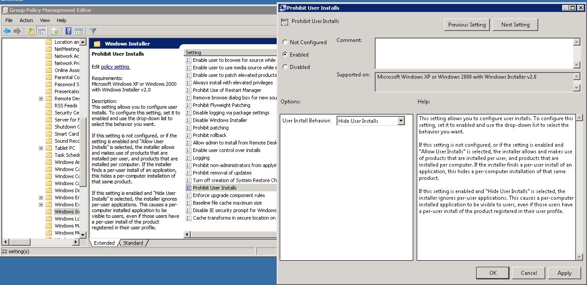587x285 pixels.
Task: Select the Prohibit User Installs list row
Action: point(231,188)
